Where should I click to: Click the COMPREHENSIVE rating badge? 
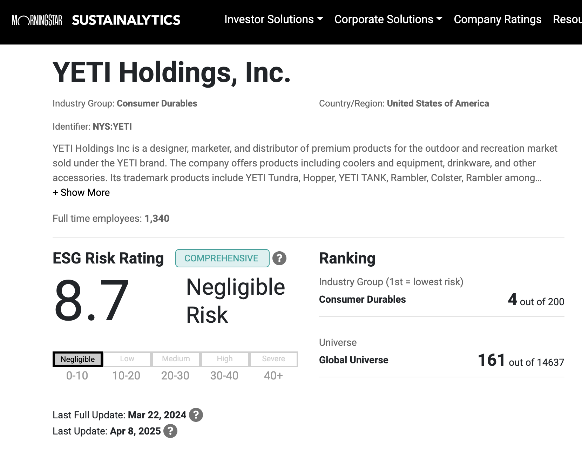[x=222, y=258]
